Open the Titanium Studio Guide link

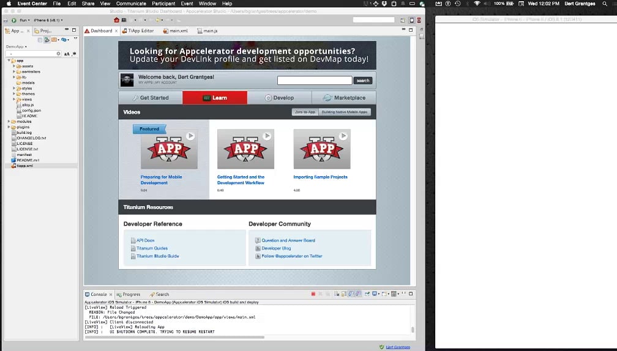[x=157, y=256]
